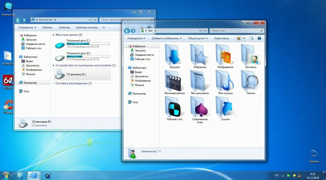
Task: Open the Рабочий стол folder icon
Action: pos(175,108)
